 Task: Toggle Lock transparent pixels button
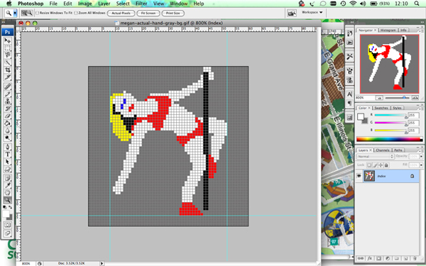pos(369,165)
